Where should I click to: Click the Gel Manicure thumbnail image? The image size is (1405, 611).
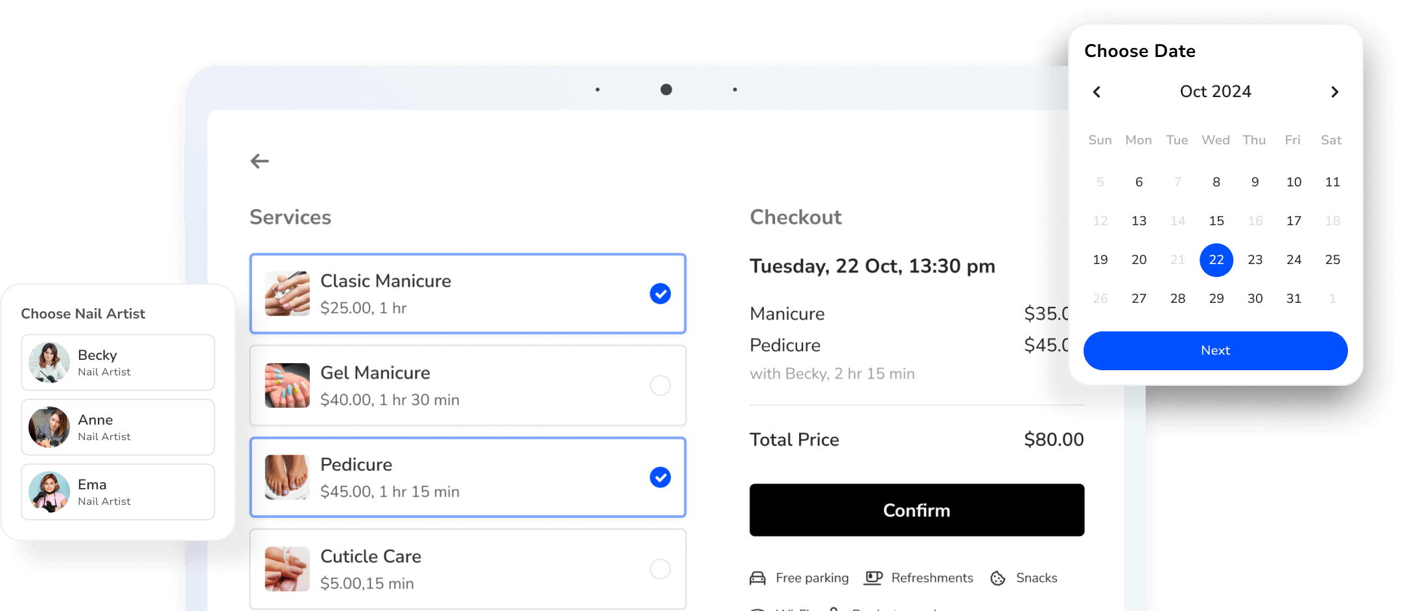coord(287,386)
